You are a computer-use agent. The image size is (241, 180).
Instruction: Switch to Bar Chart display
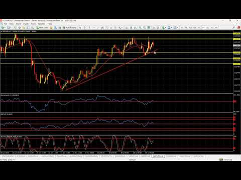127,27
